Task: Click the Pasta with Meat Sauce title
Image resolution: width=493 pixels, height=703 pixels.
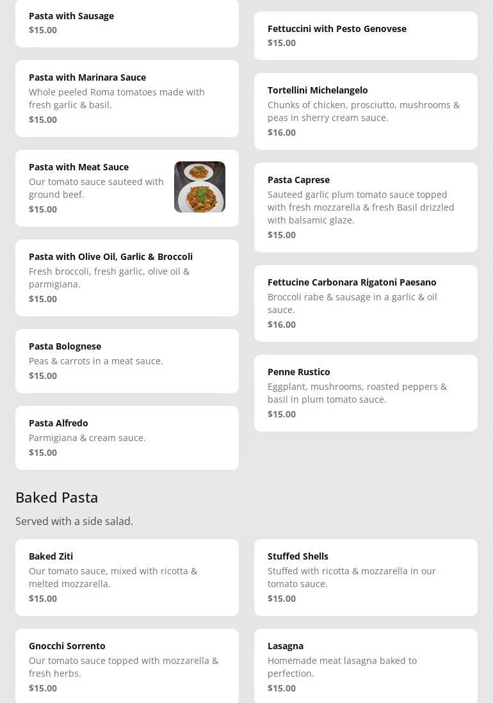Action: (x=79, y=167)
